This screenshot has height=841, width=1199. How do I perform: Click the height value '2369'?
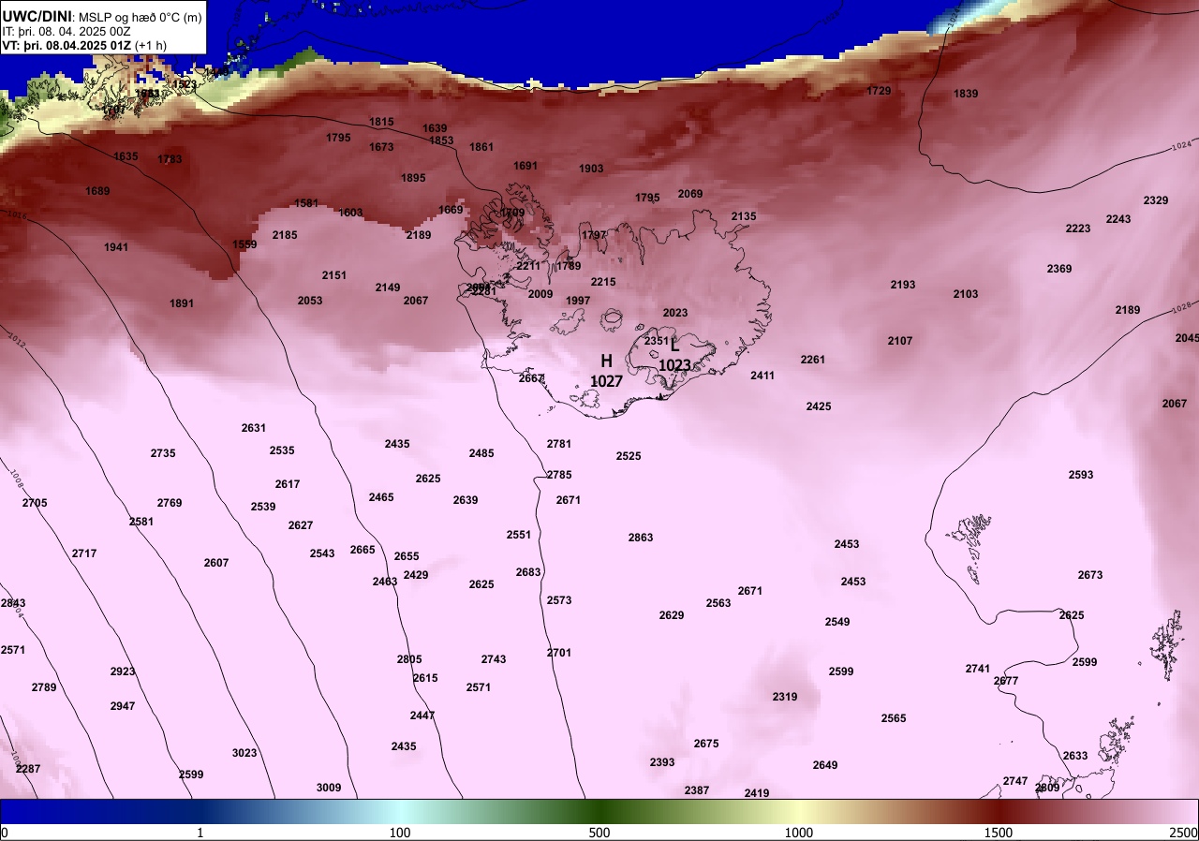click(x=1059, y=269)
